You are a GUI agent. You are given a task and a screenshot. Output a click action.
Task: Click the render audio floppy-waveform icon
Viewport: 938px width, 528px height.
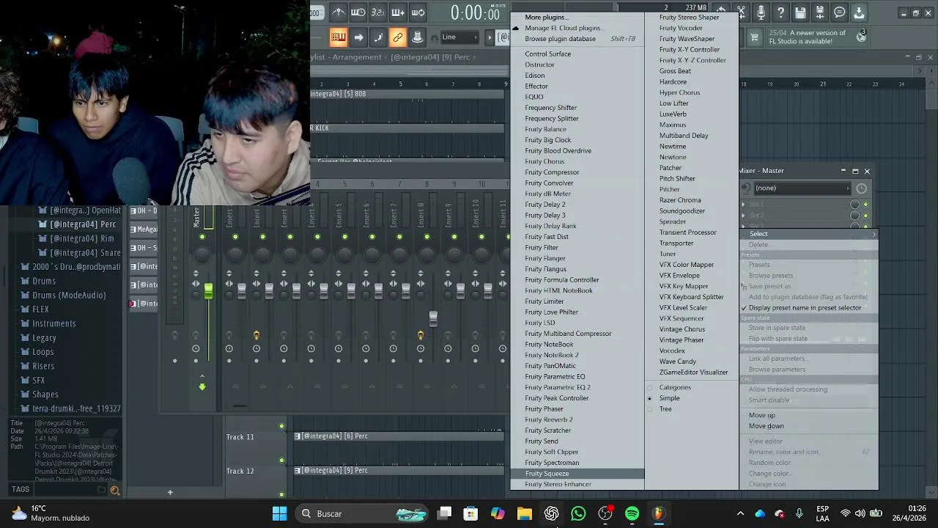820,12
